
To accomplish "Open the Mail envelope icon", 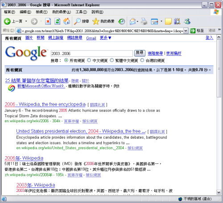I will click(x=133, y=21).
